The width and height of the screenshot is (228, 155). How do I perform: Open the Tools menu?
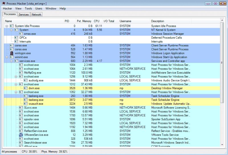pyautogui.click(x=28, y=9)
